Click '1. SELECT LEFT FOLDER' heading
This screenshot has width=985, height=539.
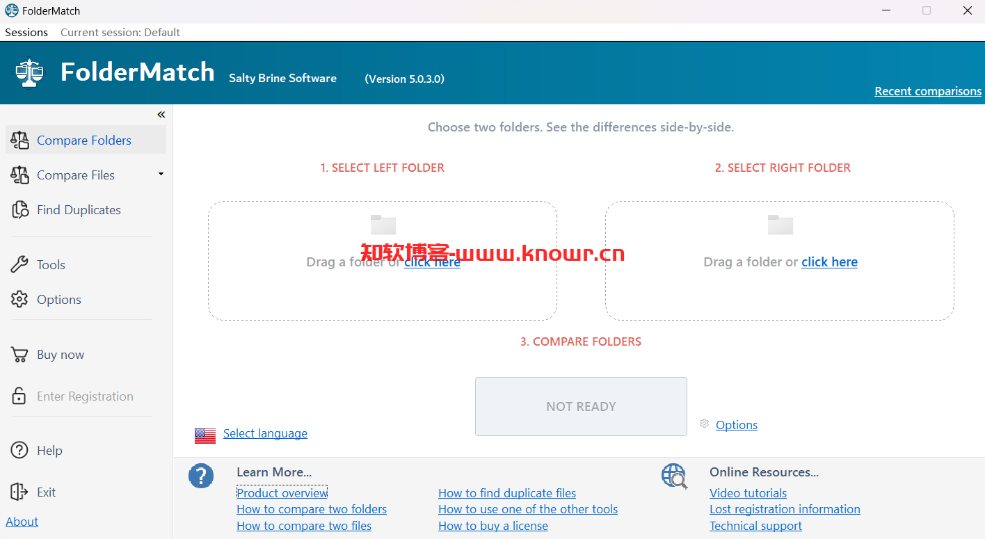[x=382, y=168]
